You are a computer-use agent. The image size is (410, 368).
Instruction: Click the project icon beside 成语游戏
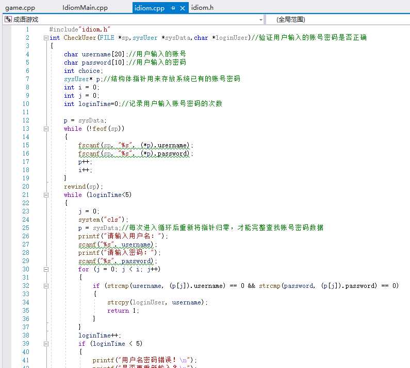(x=8, y=19)
